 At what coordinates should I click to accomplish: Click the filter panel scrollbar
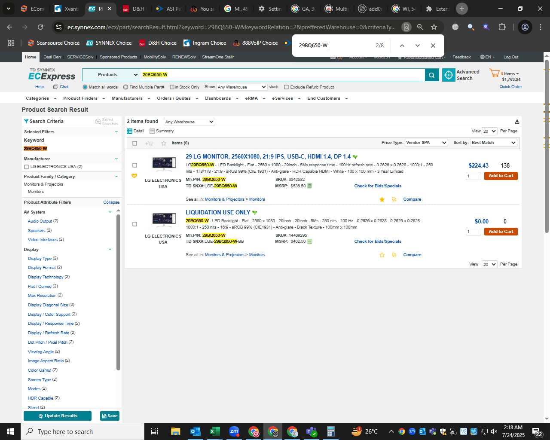pos(118,292)
